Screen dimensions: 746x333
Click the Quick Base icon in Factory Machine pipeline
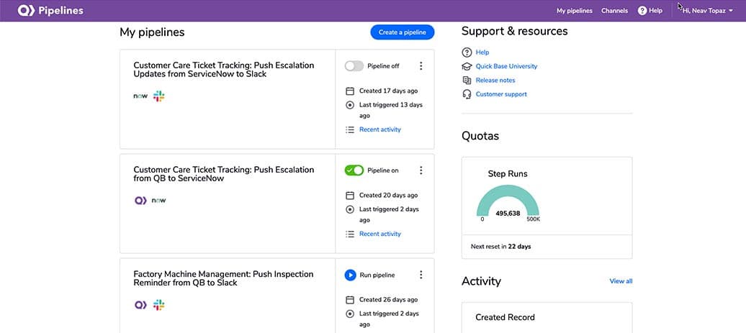pyautogui.click(x=141, y=305)
